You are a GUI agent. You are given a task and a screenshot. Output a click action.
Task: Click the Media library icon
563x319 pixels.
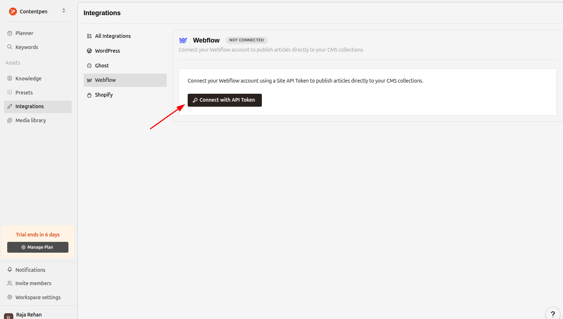coord(10,120)
